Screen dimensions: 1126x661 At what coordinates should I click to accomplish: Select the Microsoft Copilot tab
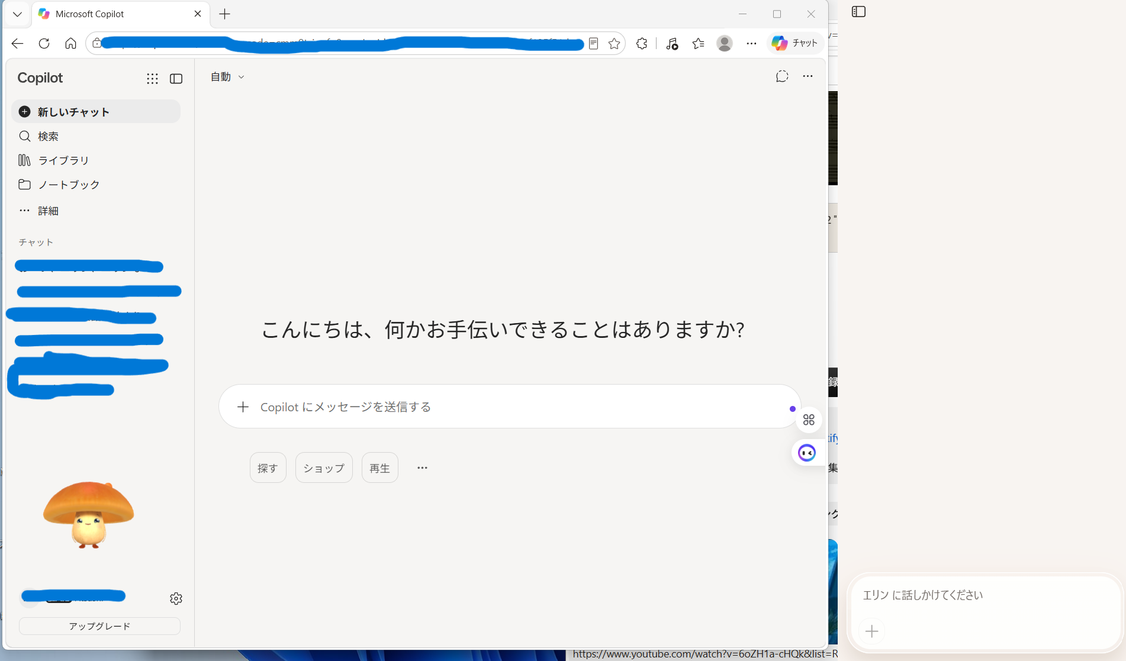120,14
